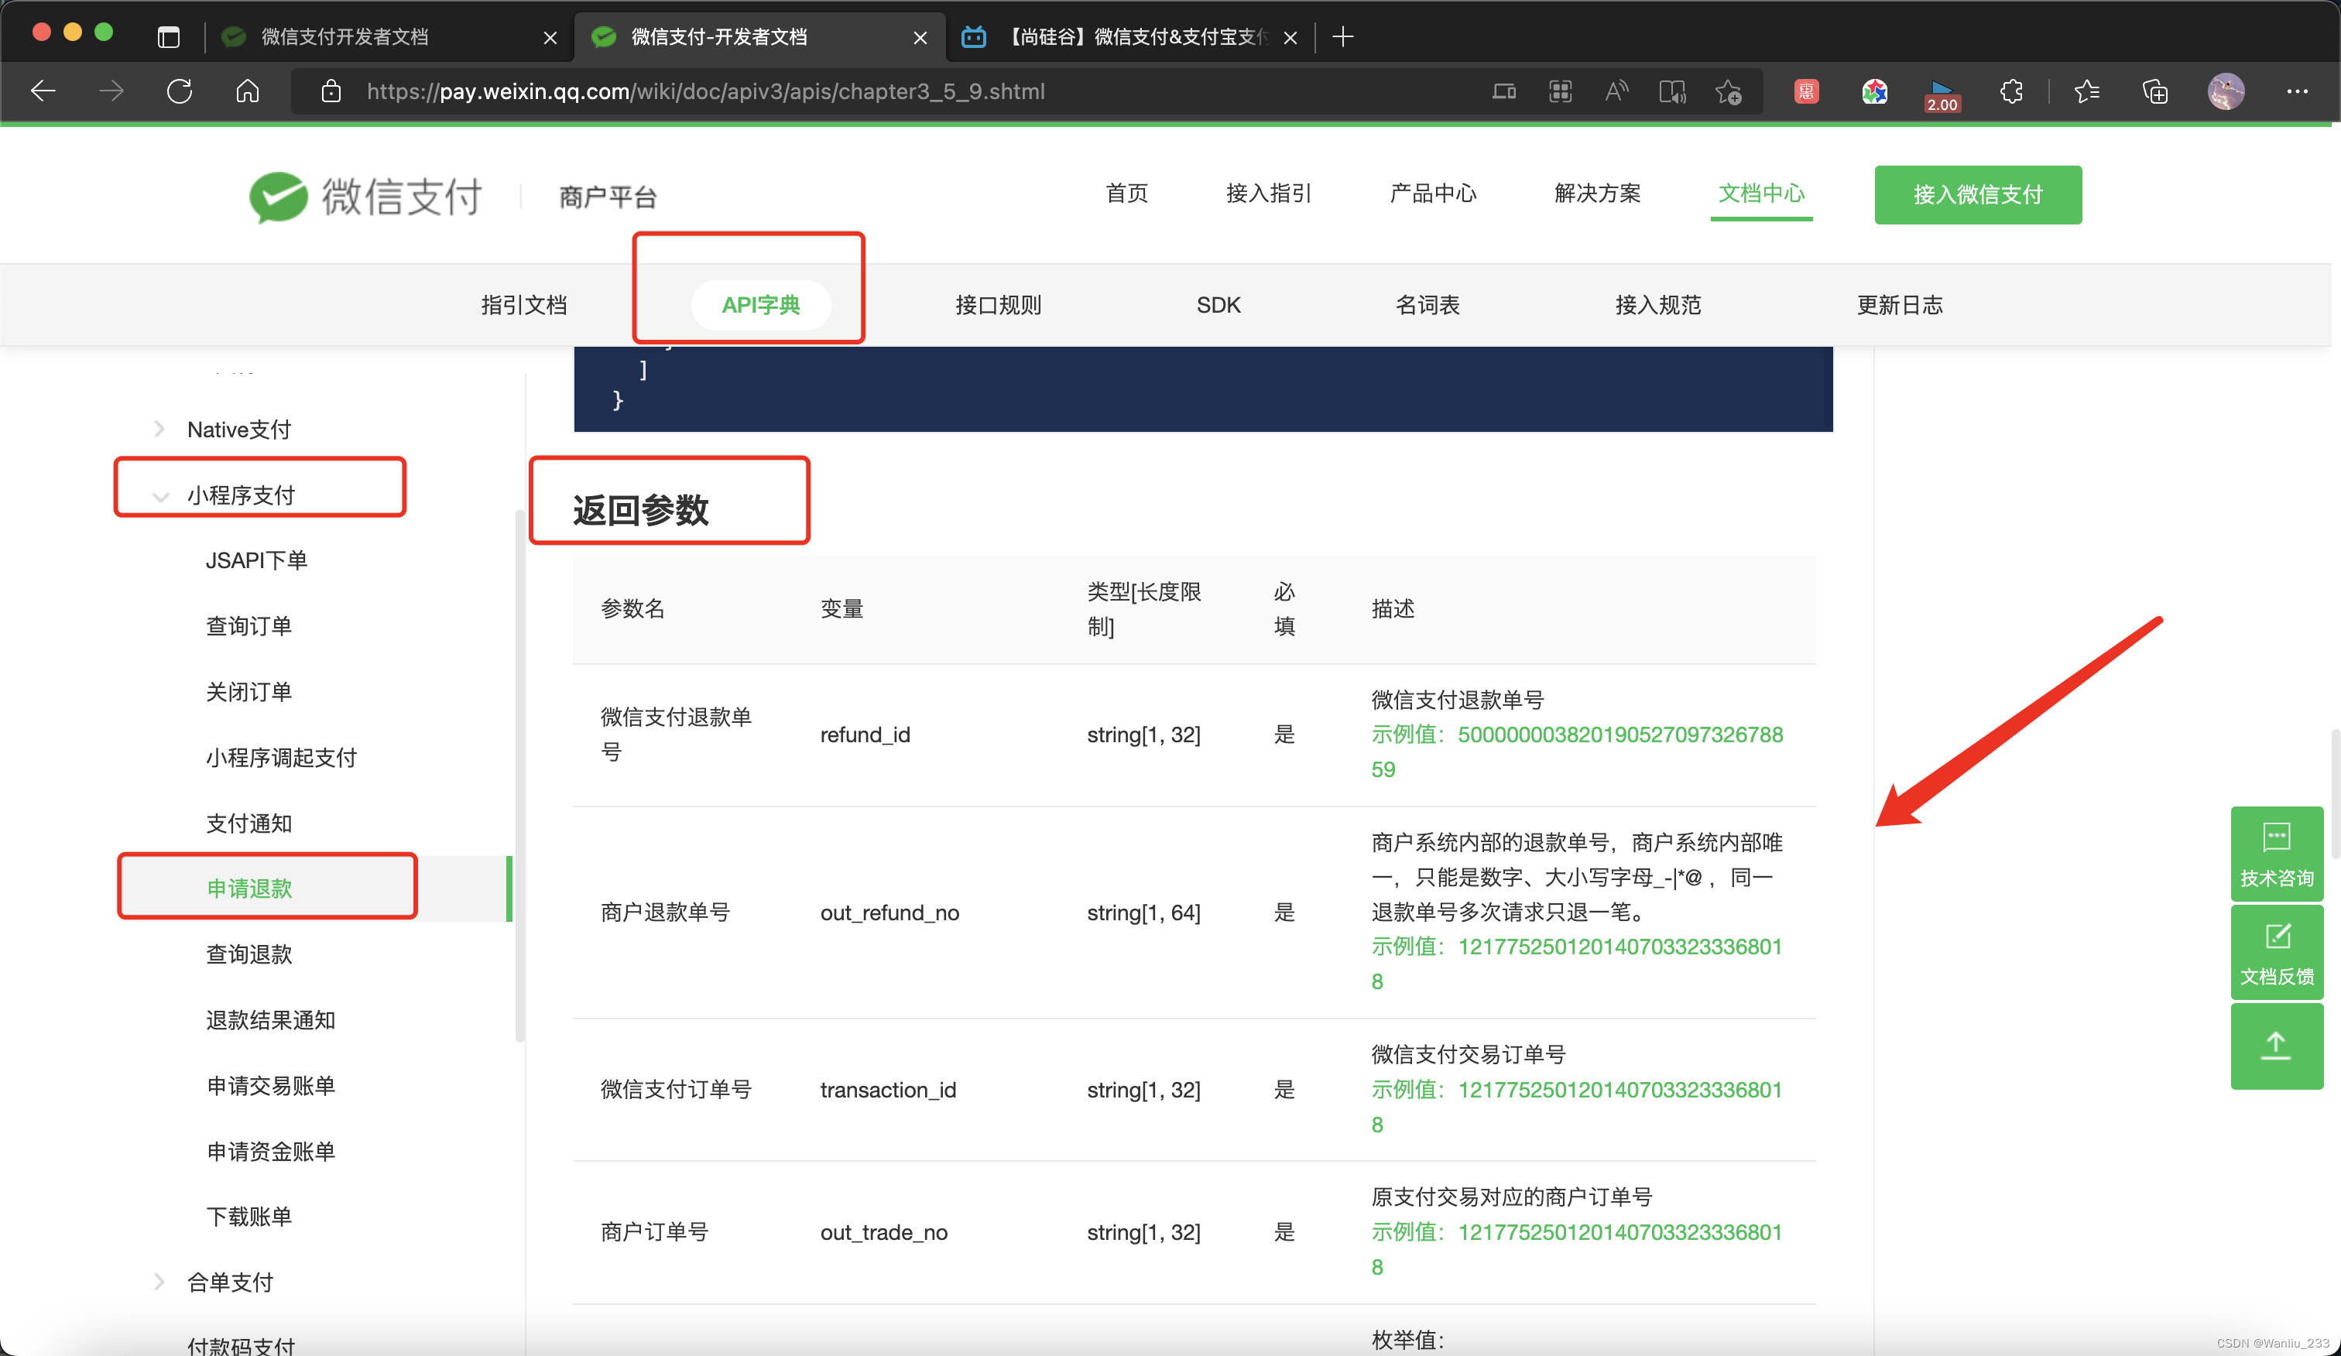Viewport: 2341px width, 1356px height.
Task: Open tab actions menu icon
Action: coord(168,37)
